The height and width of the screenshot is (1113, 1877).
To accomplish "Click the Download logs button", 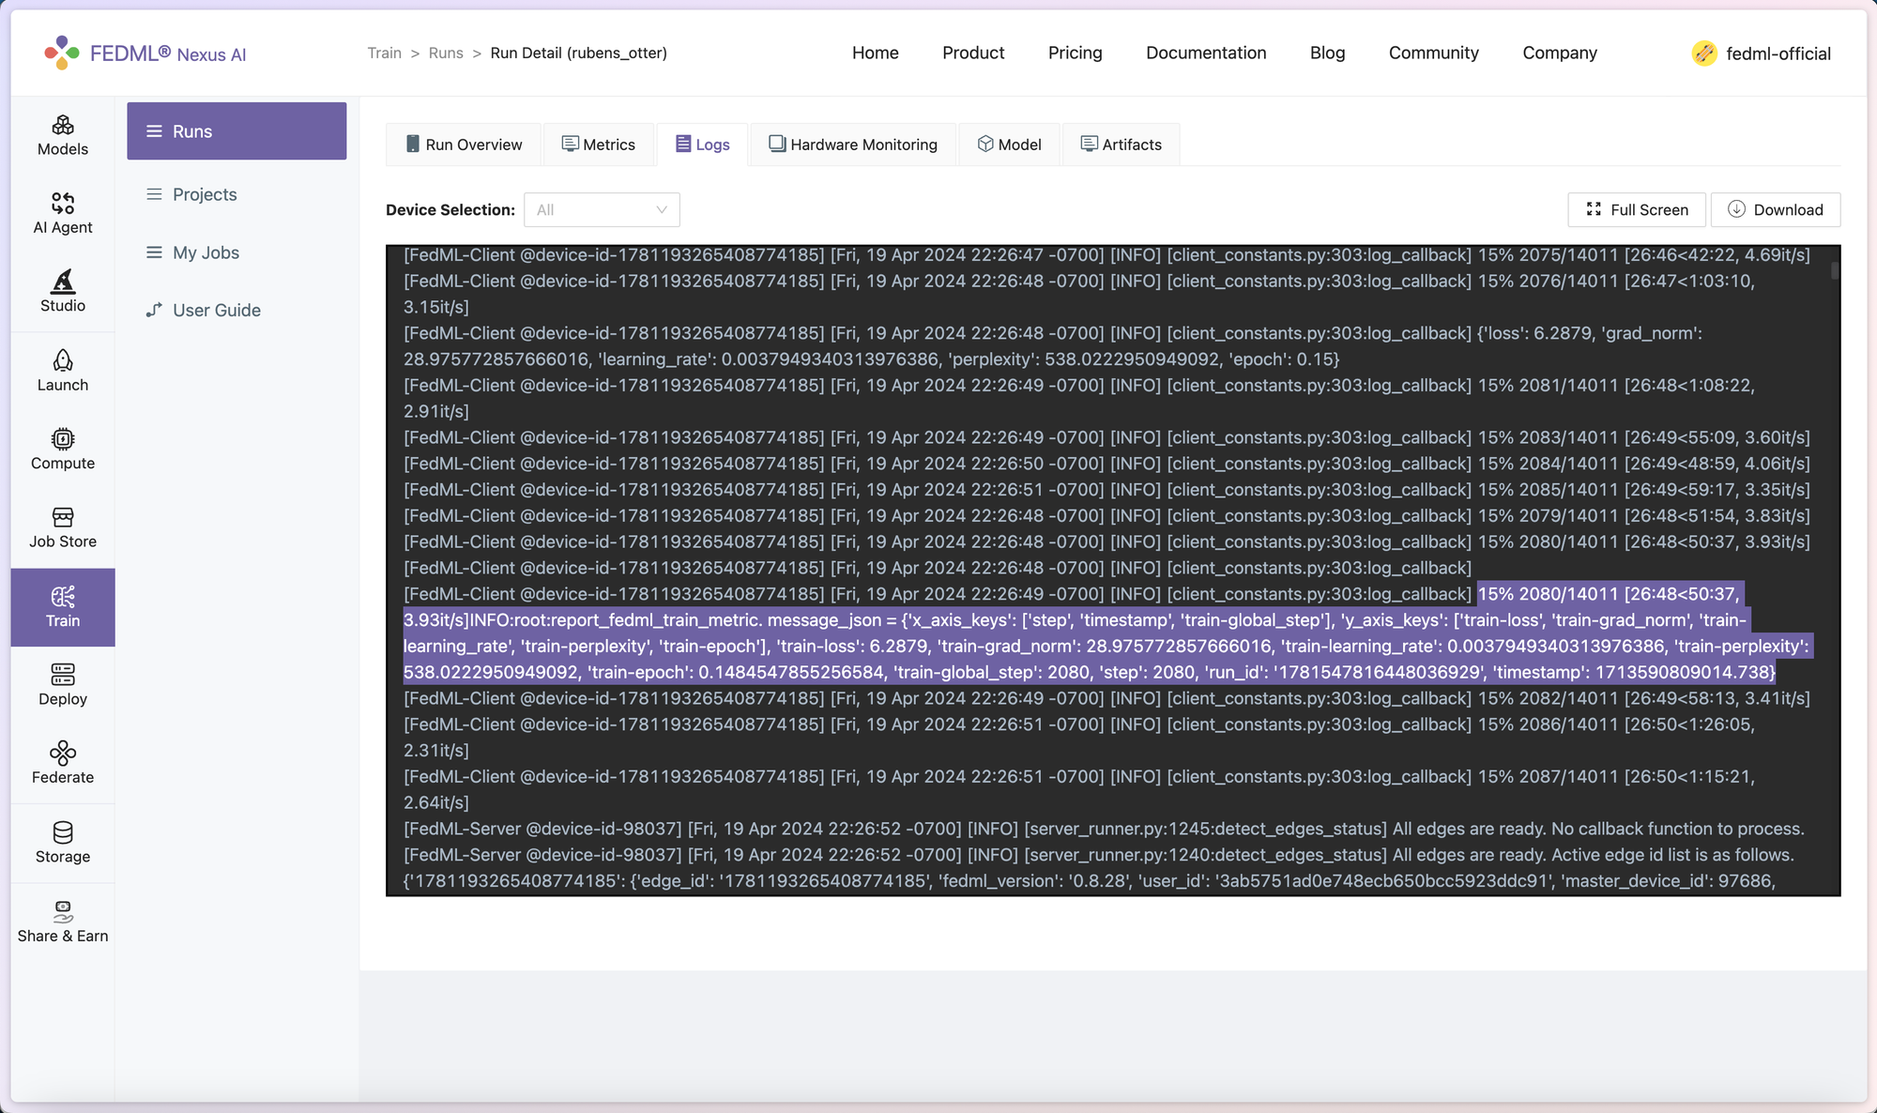I will click(x=1776, y=210).
